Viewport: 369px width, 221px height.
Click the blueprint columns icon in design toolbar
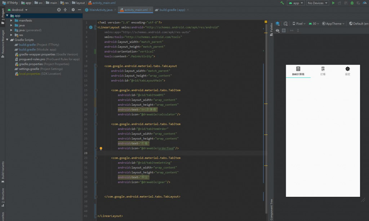[284, 31]
